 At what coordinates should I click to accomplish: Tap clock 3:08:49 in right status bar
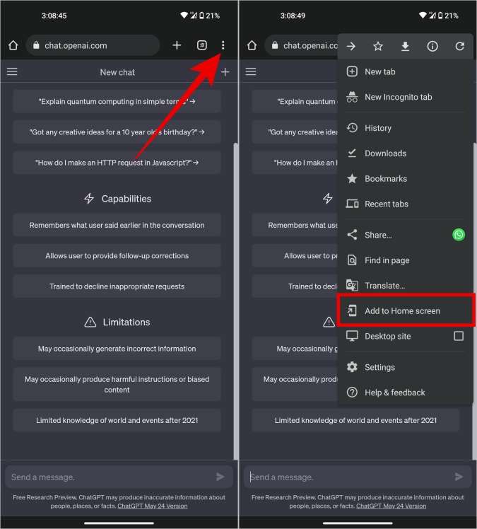pos(293,16)
